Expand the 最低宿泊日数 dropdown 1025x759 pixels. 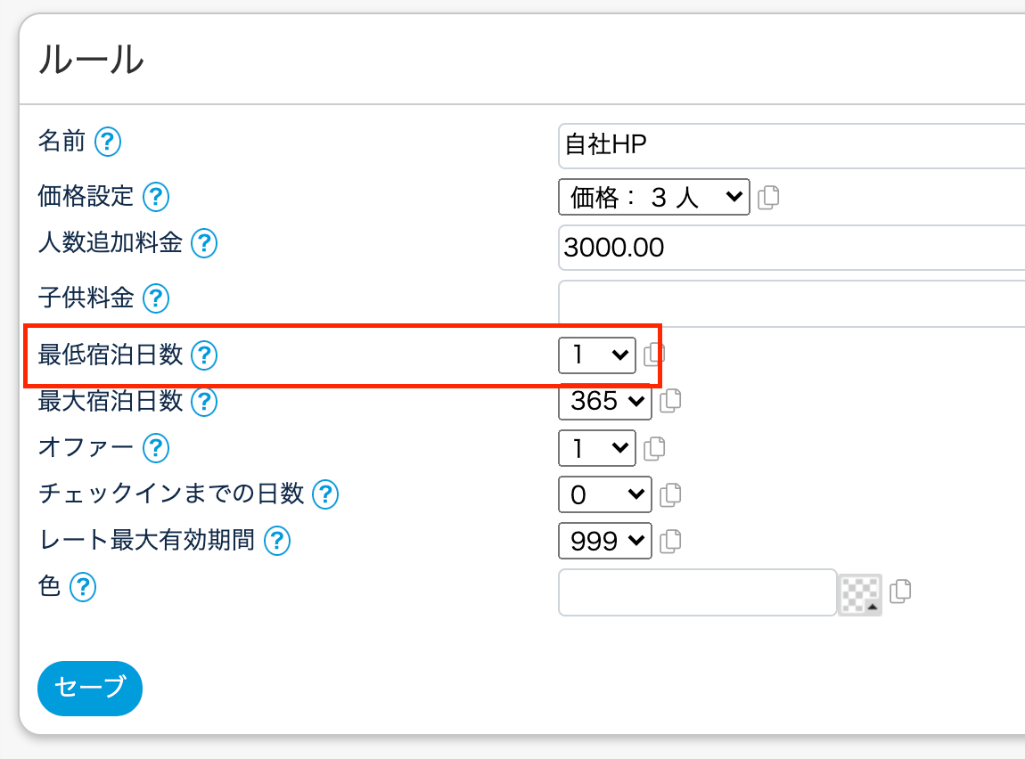pos(596,355)
